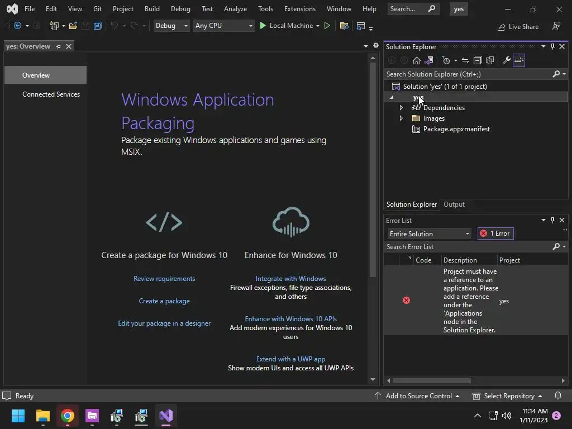Click the window layout icon in toolbar
This screenshot has width=572, height=429.
[360, 26]
